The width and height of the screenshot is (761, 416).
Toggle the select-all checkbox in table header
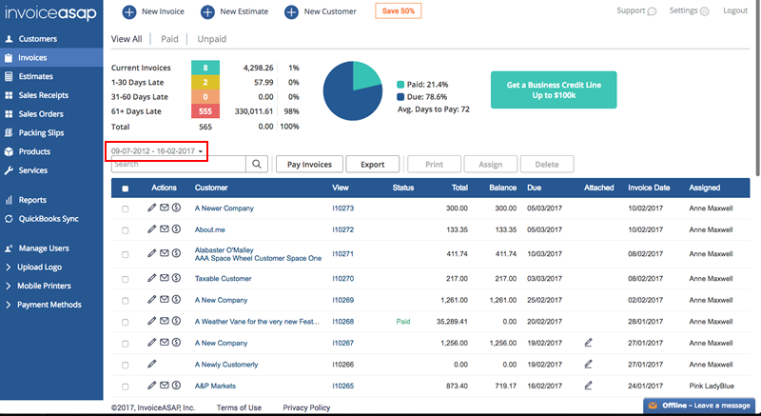pyautogui.click(x=126, y=188)
